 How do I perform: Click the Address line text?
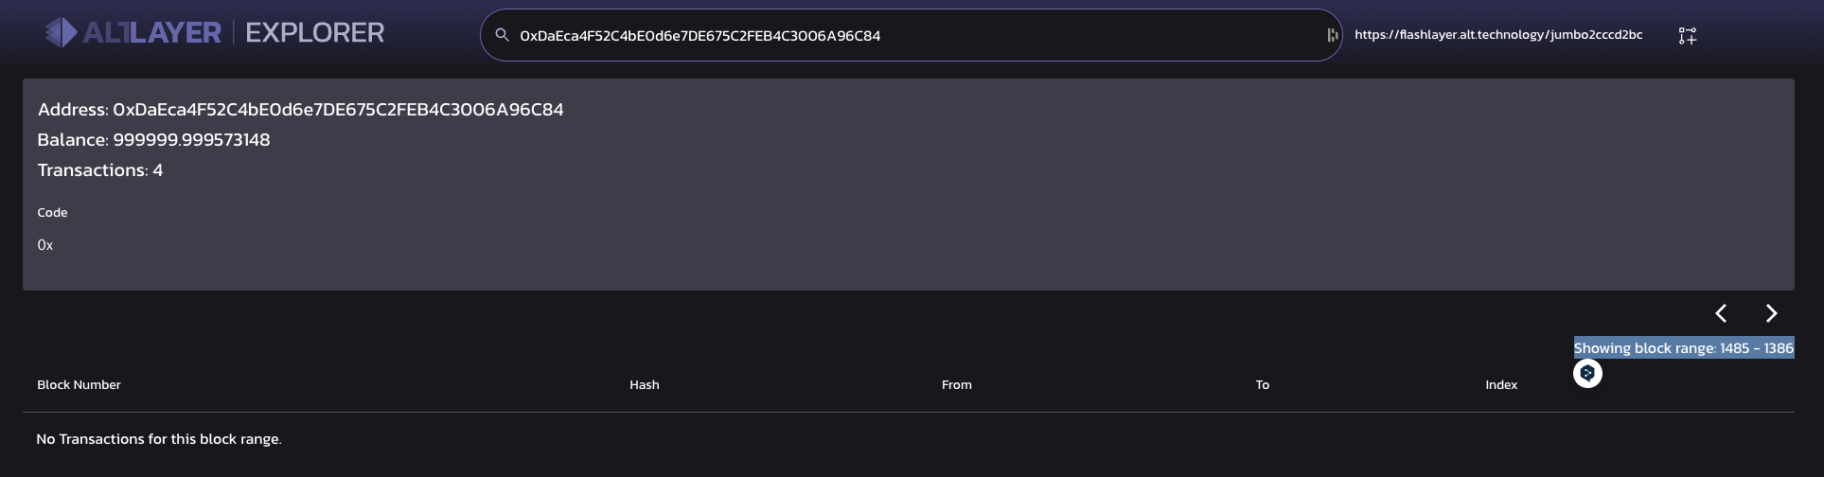(300, 110)
